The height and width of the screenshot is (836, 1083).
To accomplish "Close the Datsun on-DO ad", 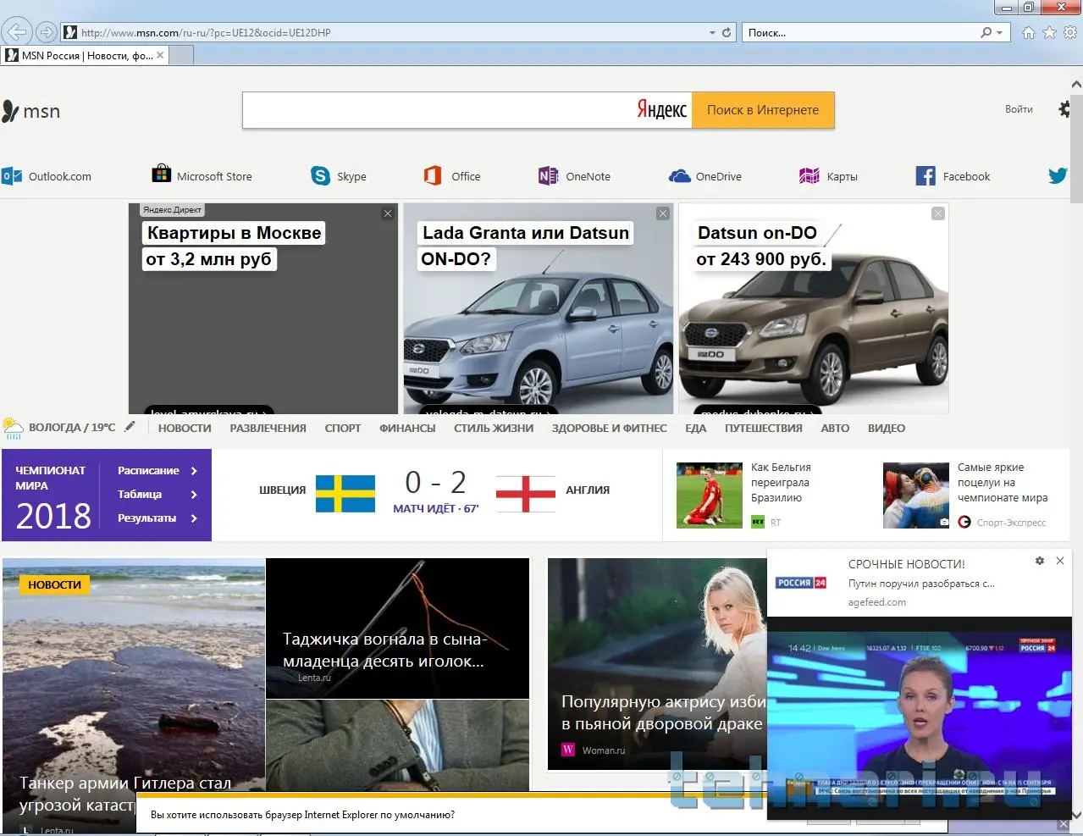I will [x=938, y=213].
